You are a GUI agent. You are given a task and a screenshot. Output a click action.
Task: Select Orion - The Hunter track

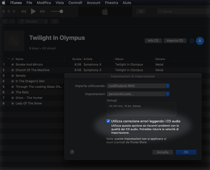click(x=29, y=98)
